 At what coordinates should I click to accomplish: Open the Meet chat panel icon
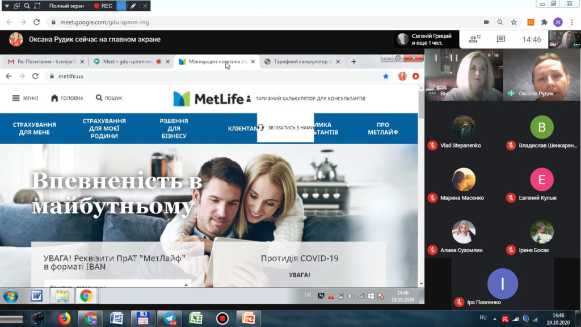[500, 39]
